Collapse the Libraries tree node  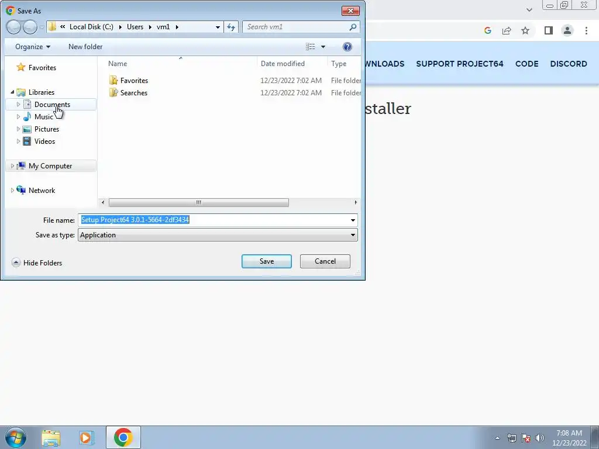point(12,92)
